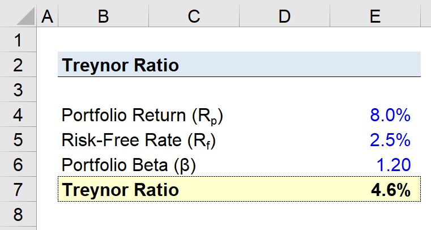431x230 pixels.
Task: Select row 2 header
Action: [18, 65]
